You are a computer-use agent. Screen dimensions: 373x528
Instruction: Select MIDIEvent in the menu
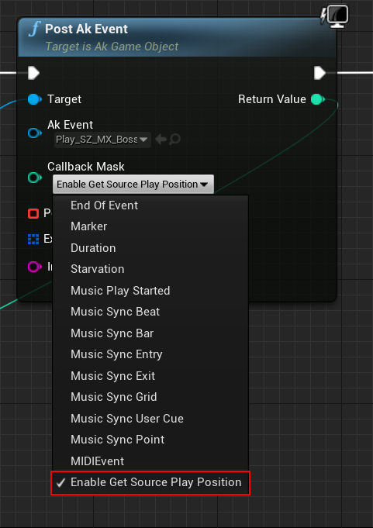pos(150,461)
